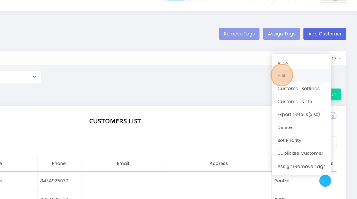Viewport: 357px width, 199px height.
Task: Open Assign/Remove Tags from the menu
Action: pos(301,166)
